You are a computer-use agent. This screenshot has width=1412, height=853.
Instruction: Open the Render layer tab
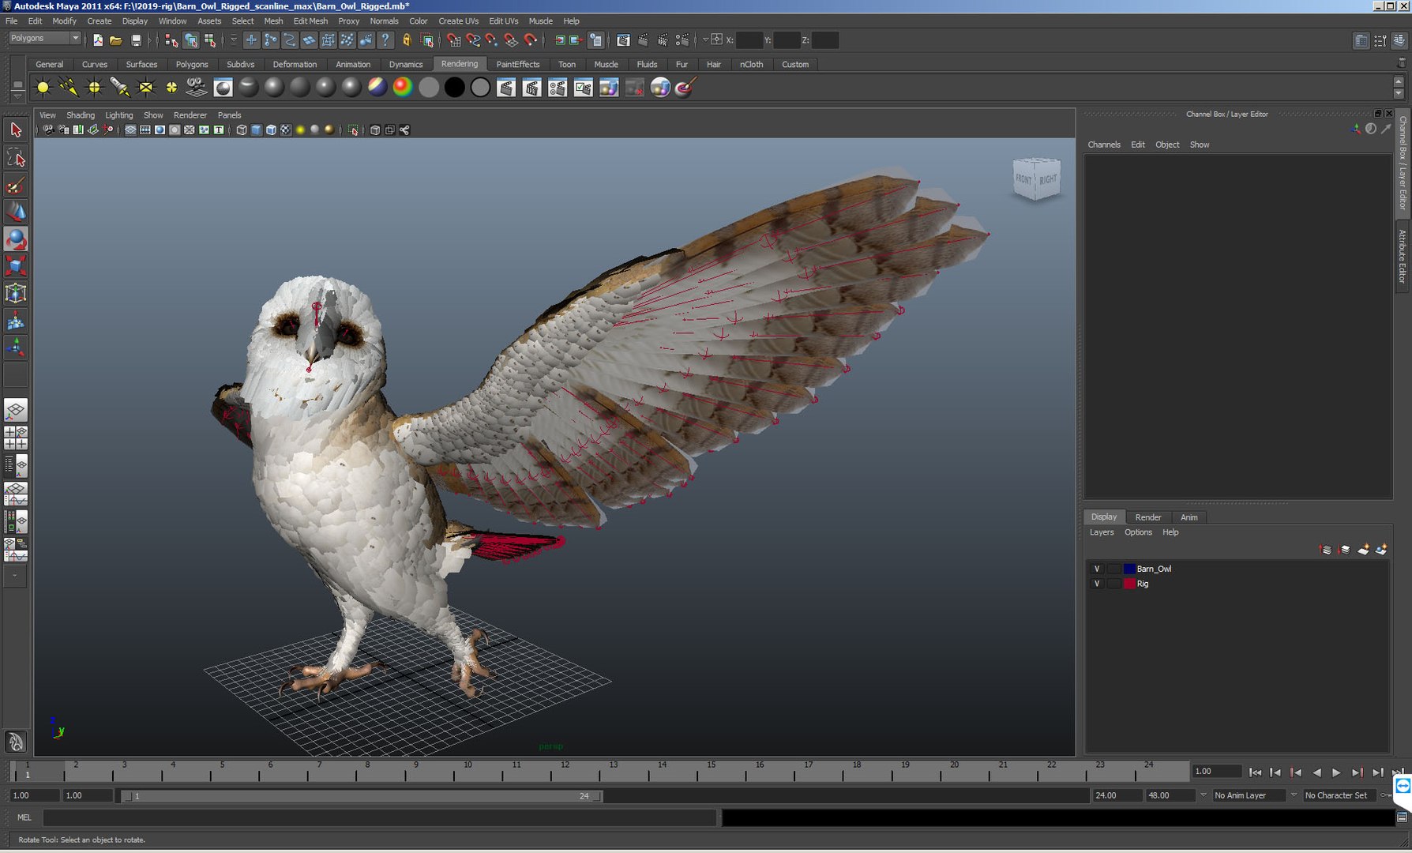pos(1148,517)
